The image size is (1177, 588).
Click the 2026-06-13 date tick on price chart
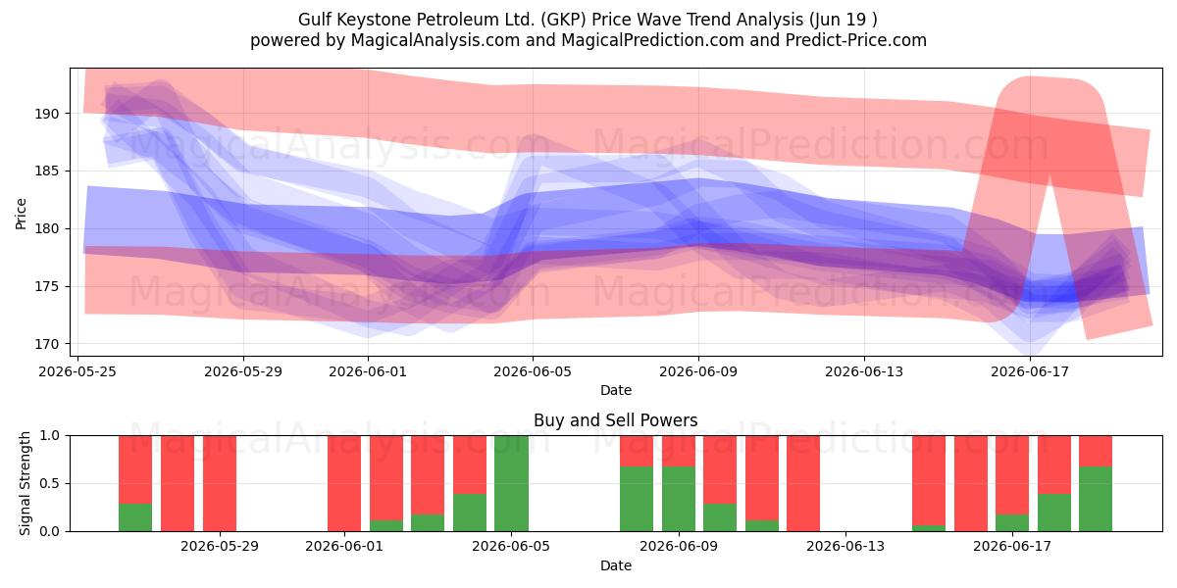pos(864,371)
